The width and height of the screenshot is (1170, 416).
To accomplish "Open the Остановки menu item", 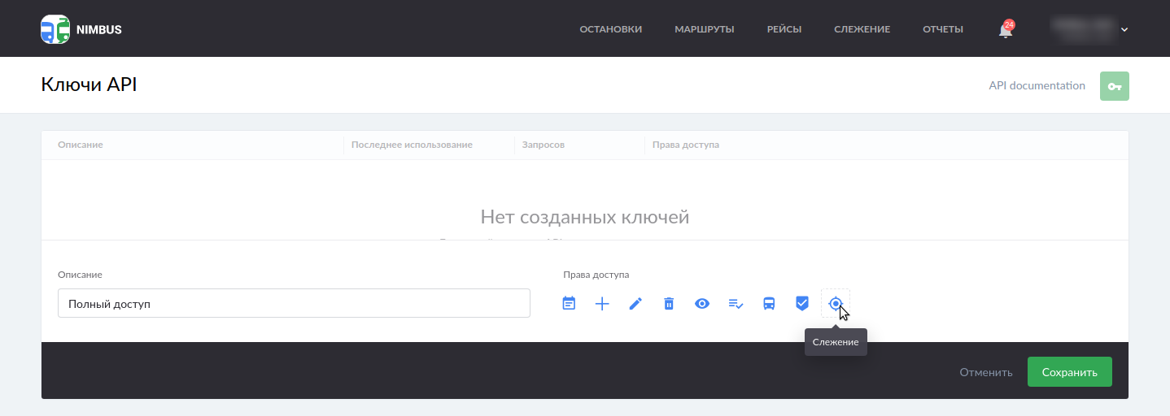I will [x=610, y=29].
